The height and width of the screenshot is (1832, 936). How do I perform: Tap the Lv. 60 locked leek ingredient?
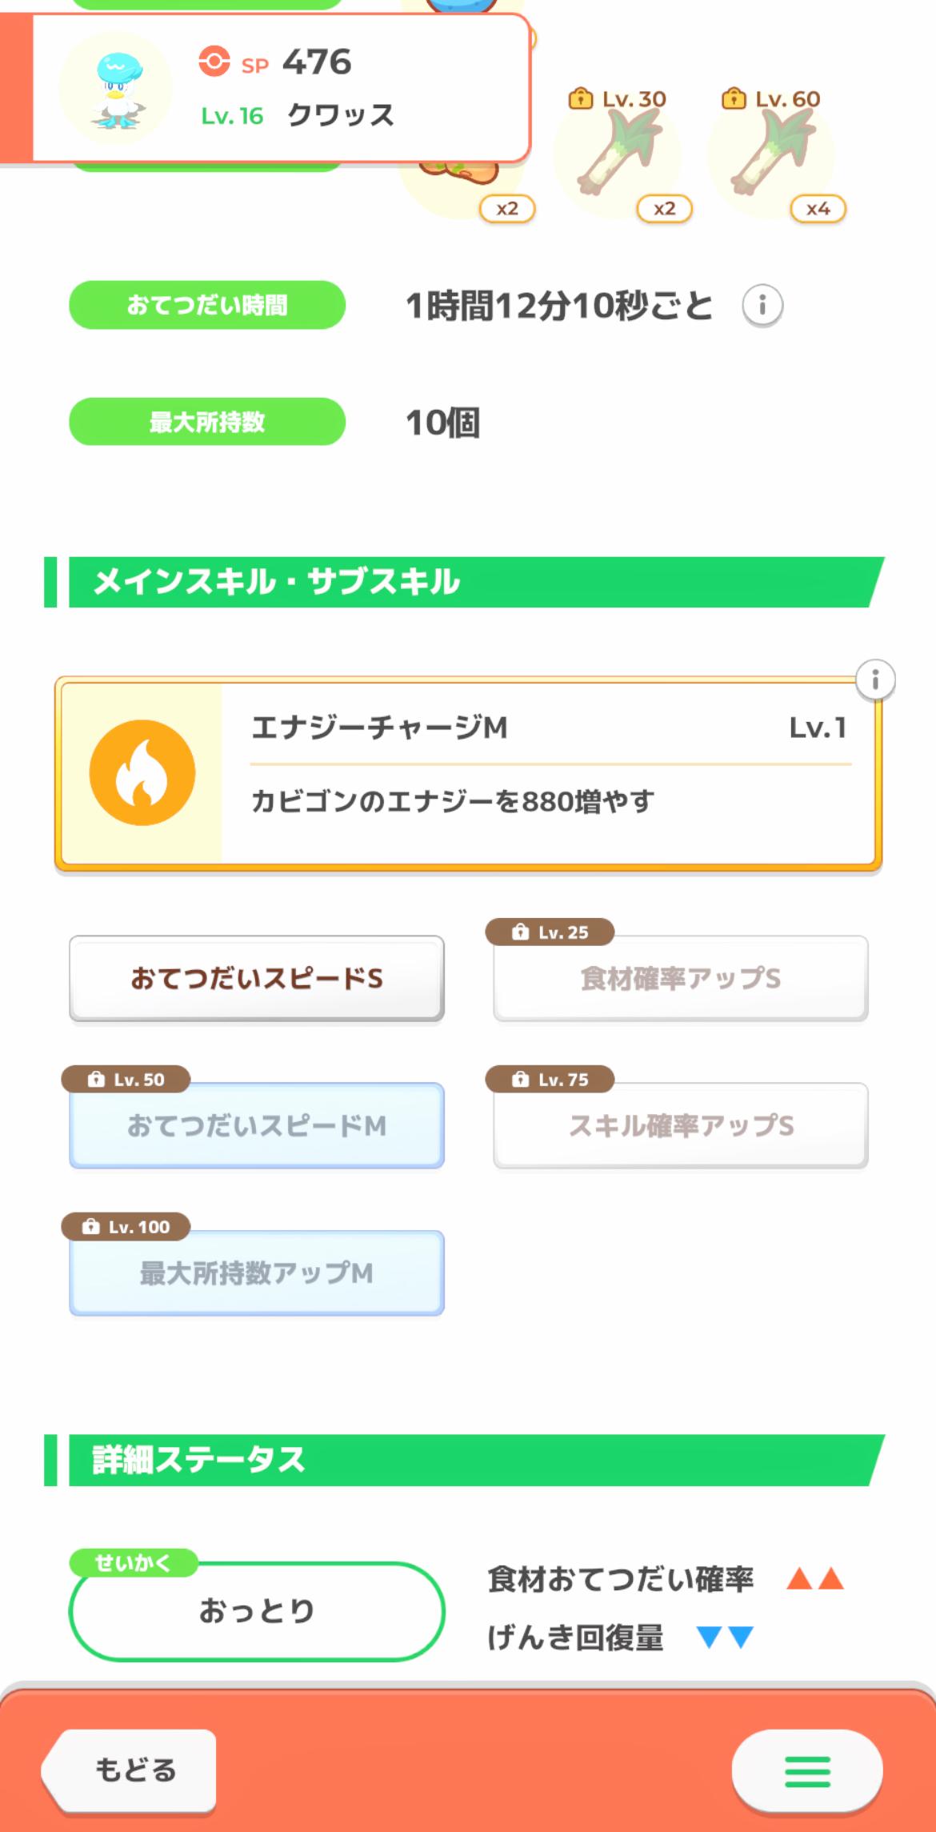[x=770, y=154]
